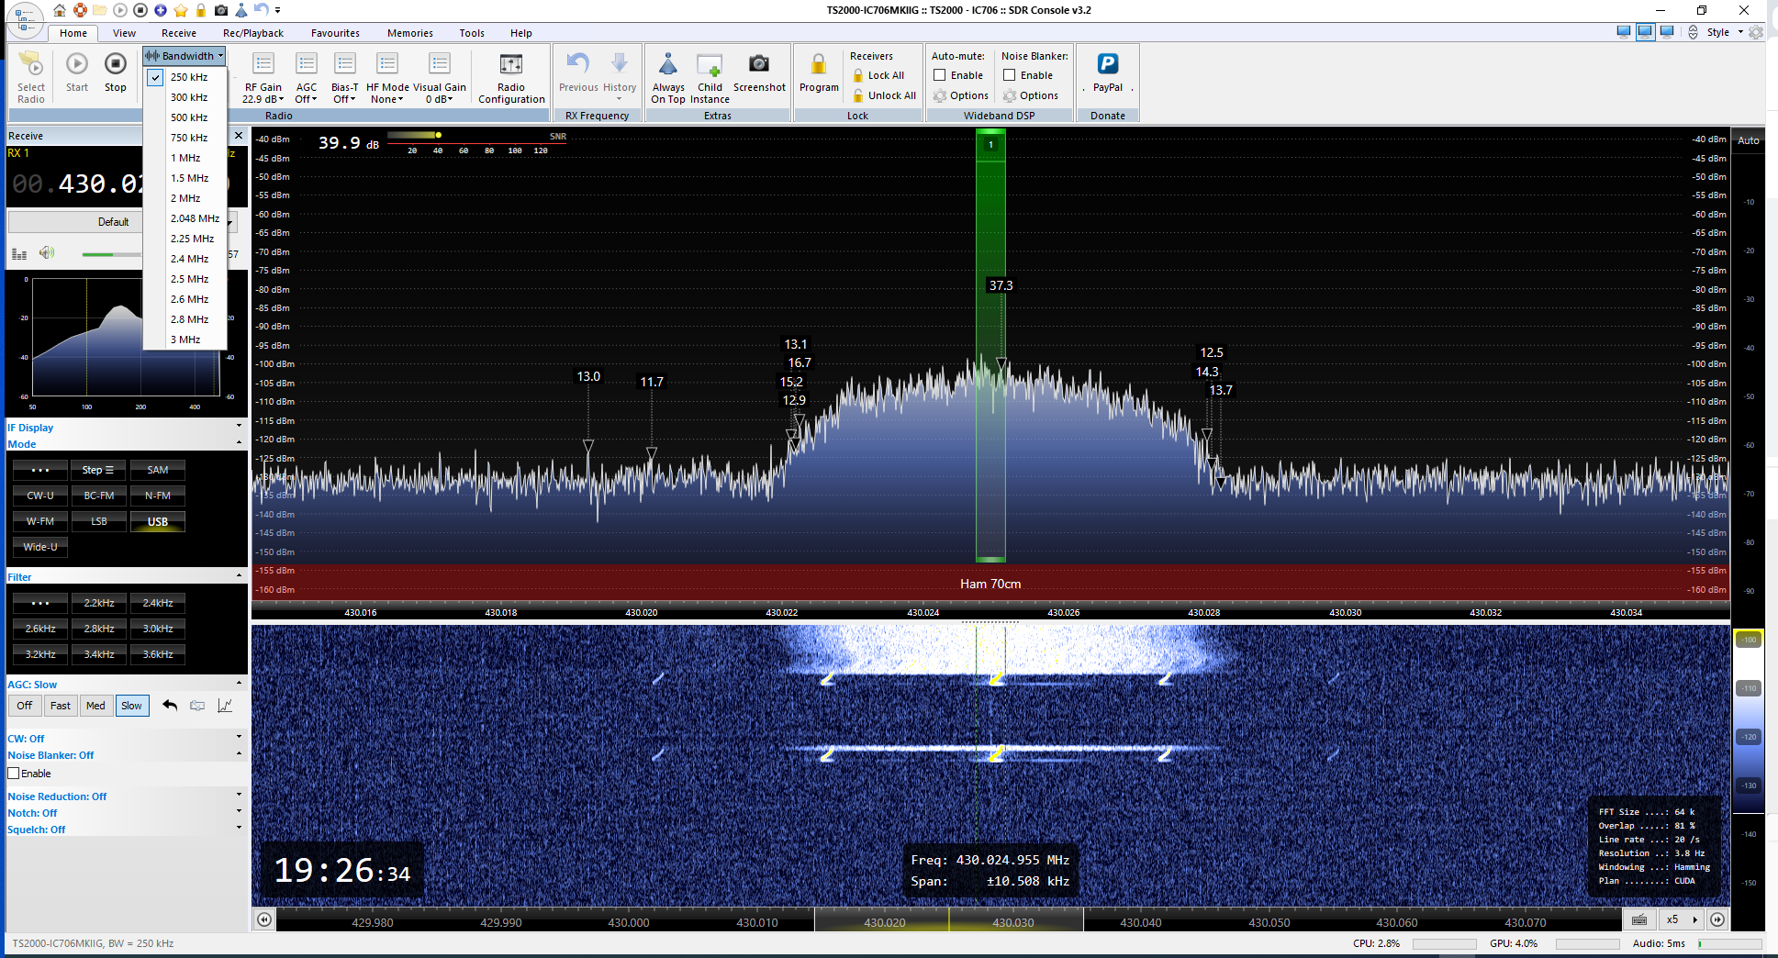Enable the Auto-mute checkbox
This screenshot has width=1778, height=958.
coord(940,75)
